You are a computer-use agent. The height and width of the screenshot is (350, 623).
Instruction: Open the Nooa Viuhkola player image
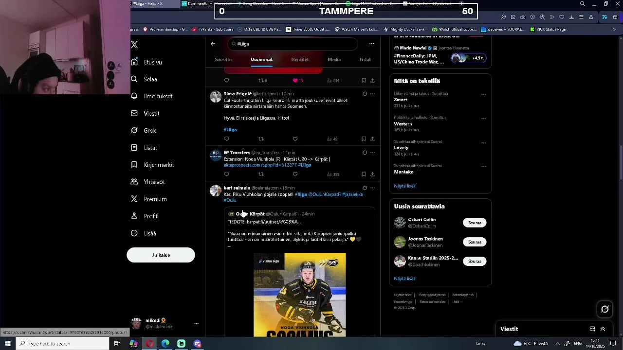(300, 295)
